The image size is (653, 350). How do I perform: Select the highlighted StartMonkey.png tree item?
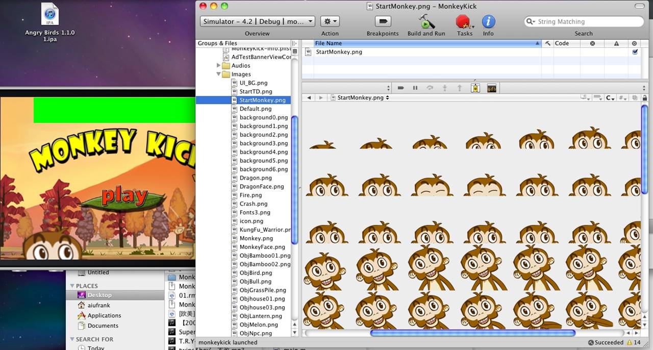243,100
